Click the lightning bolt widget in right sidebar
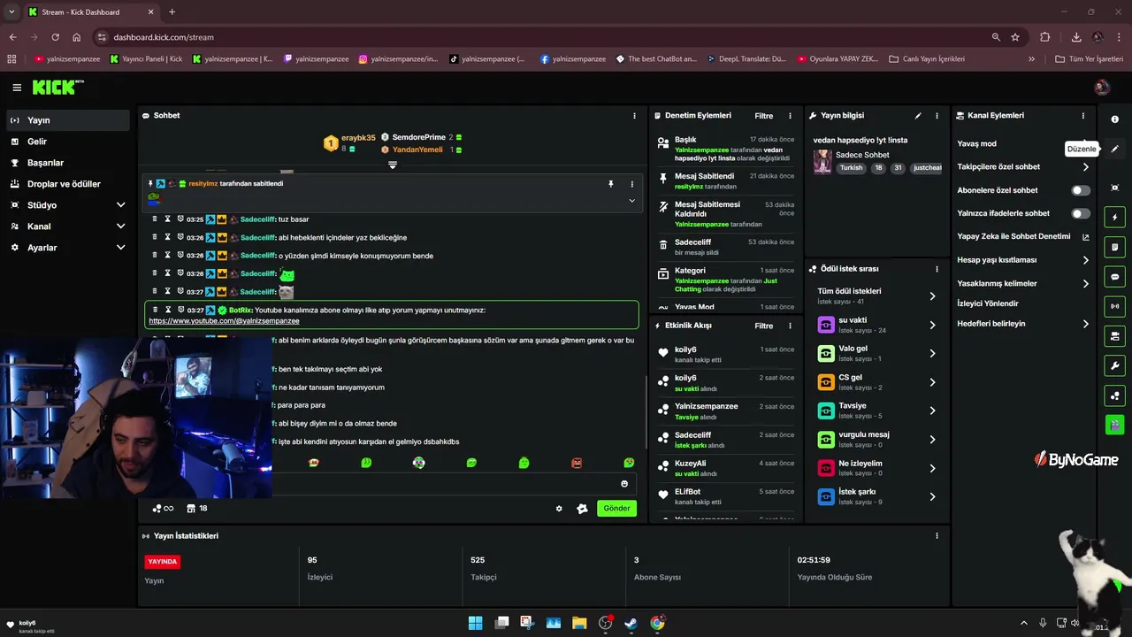The width and height of the screenshot is (1132, 637). tap(1114, 217)
